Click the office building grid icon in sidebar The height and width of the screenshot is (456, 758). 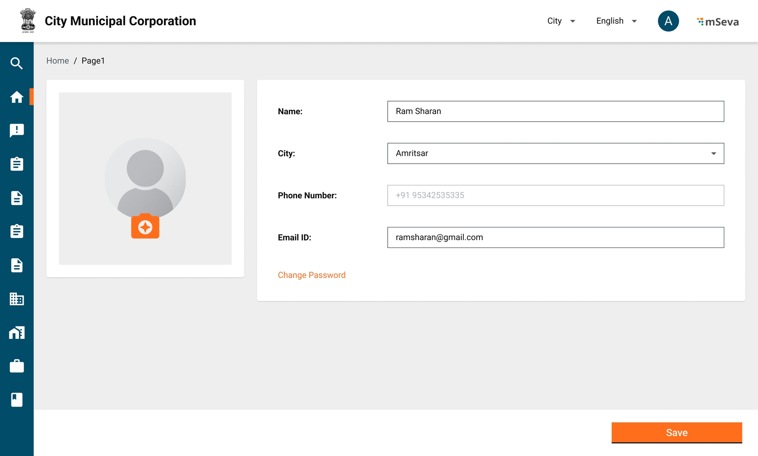16,299
